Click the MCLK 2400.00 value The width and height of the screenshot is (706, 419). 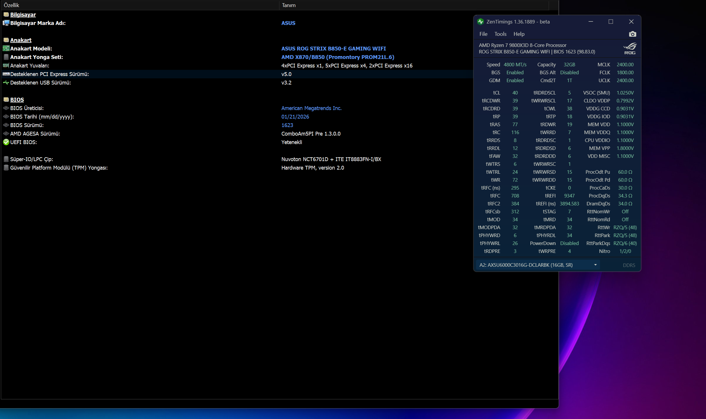(x=625, y=65)
